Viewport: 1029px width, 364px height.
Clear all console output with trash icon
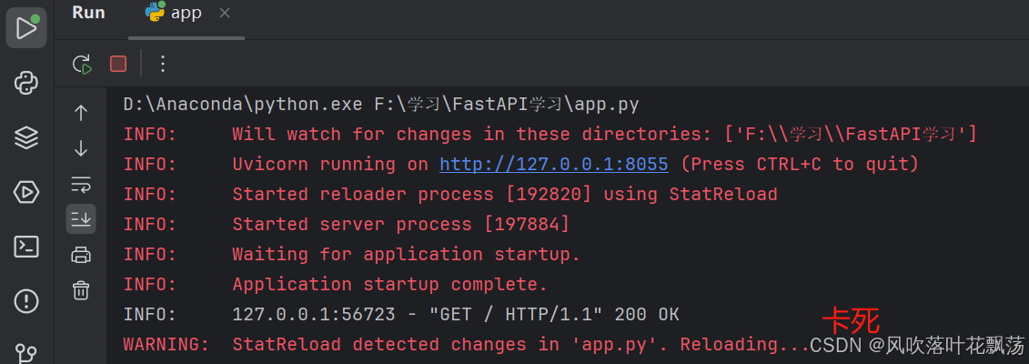tap(81, 290)
